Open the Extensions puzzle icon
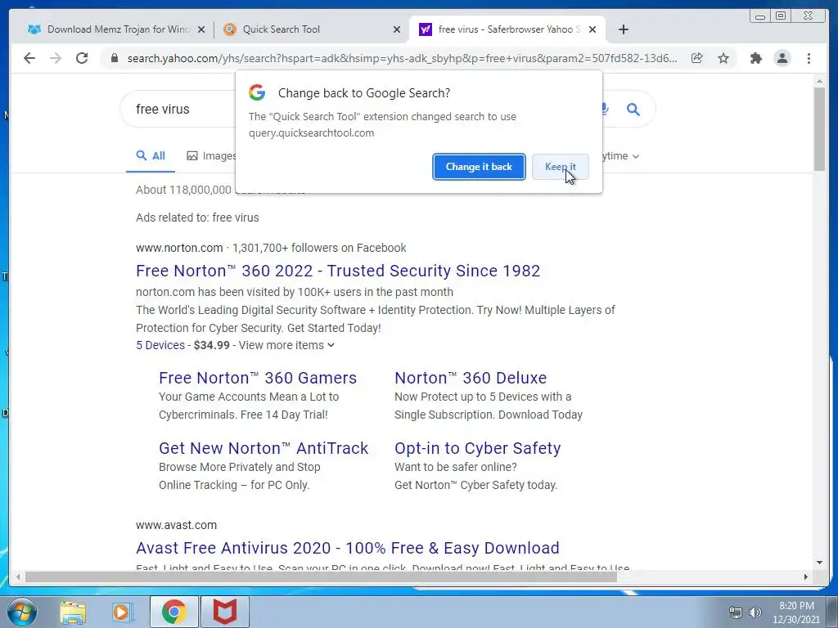838x628 pixels. point(755,58)
